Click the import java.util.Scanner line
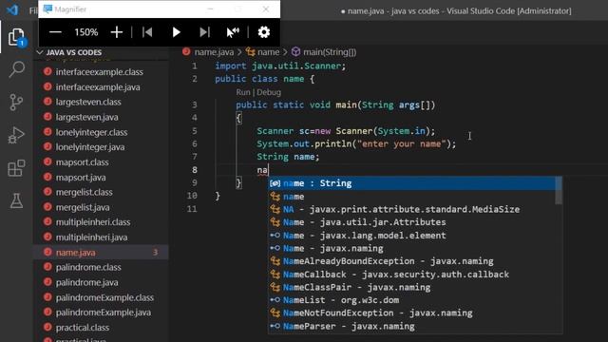The height and width of the screenshot is (342, 608). click(280, 66)
